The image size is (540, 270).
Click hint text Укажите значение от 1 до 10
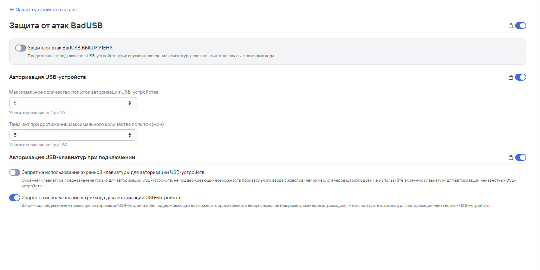pos(37,113)
